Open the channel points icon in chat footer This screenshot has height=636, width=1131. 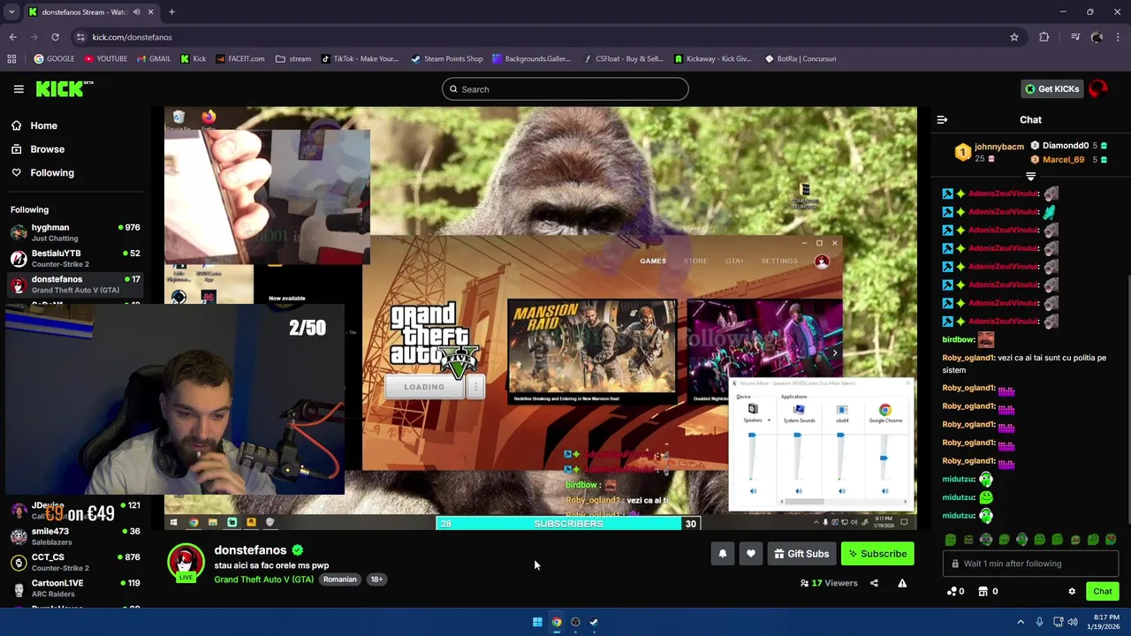pos(955,592)
